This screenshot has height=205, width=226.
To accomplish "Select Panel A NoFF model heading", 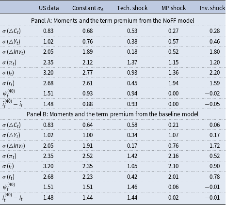I will coord(113,21).
